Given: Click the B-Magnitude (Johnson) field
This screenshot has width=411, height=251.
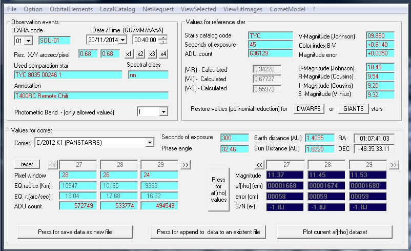Looking at the screenshot, I should 380,67.
